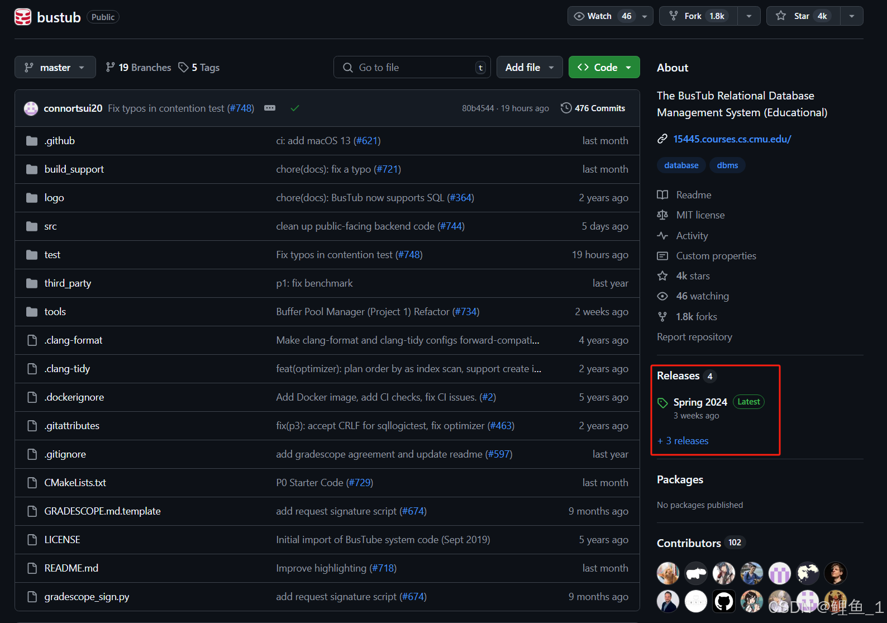Open the 15445.courses.cs.cmu.edu link
This screenshot has height=623, width=887.
732,139
